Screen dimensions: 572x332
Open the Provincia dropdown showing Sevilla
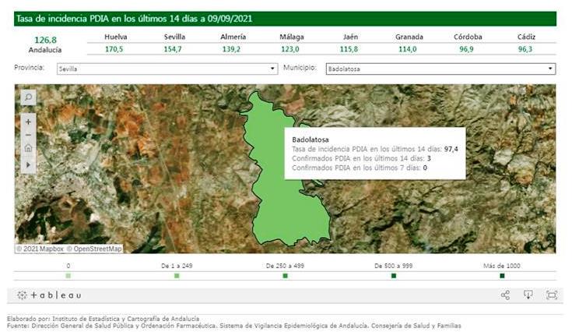click(x=167, y=69)
